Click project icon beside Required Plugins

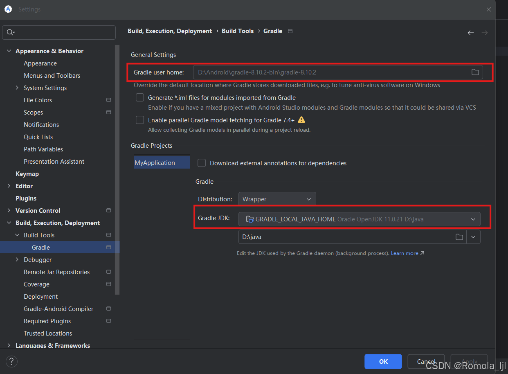point(108,321)
